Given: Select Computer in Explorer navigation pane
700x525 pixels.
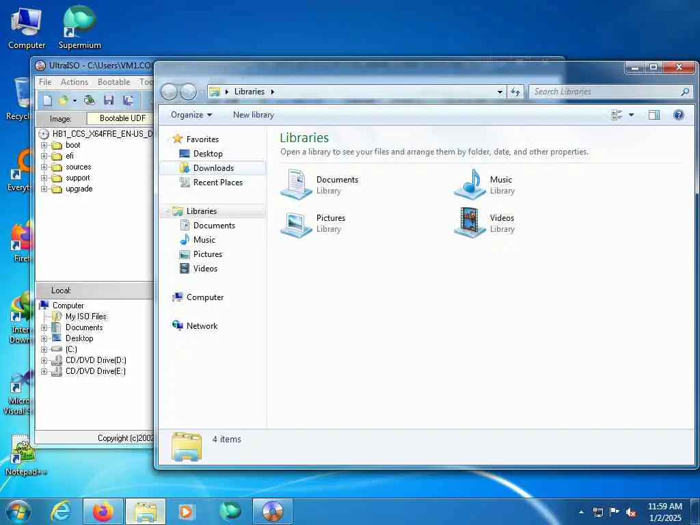Looking at the screenshot, I should [205, 297].
